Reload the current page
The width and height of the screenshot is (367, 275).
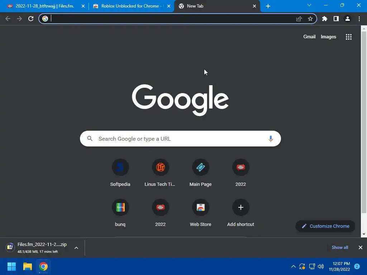(31, 19)
